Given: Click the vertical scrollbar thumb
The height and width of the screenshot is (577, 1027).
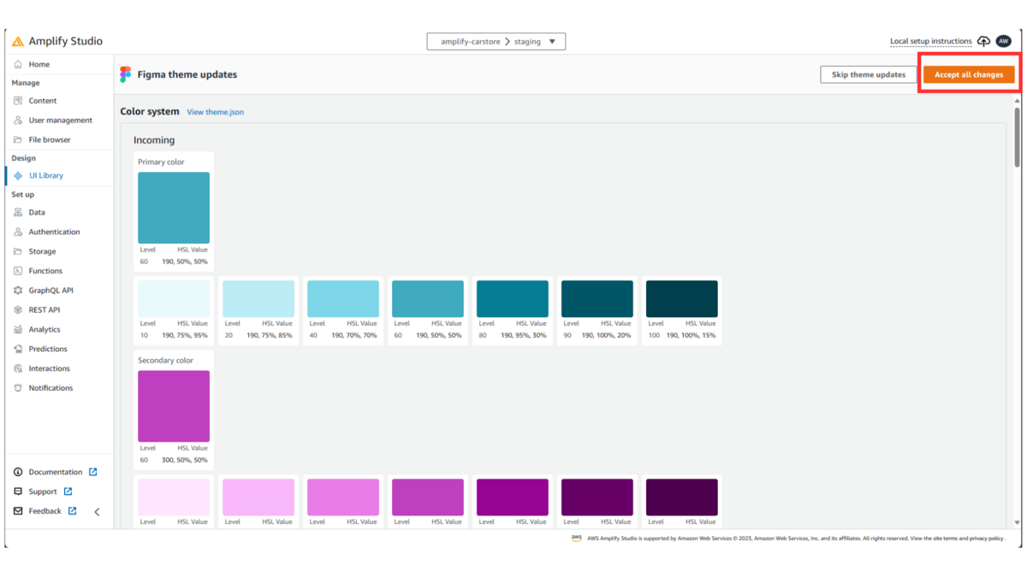Looking at the screenshot, I should 1017,137.
